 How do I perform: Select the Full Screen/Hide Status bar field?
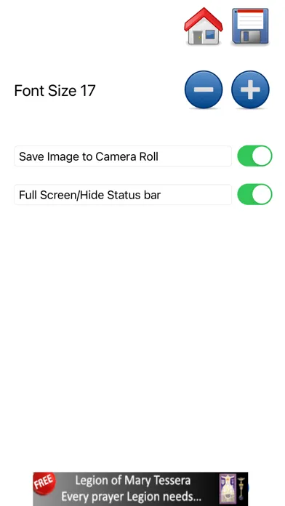[x=123, y=195]
